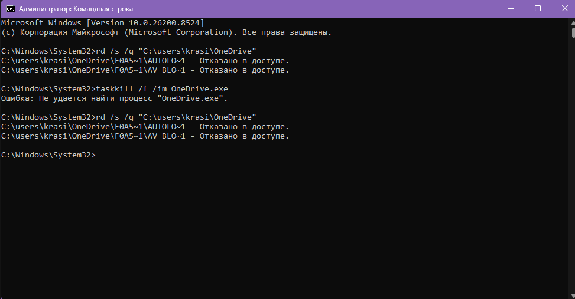Click the rd command below the taskkill error

(176, 117)
